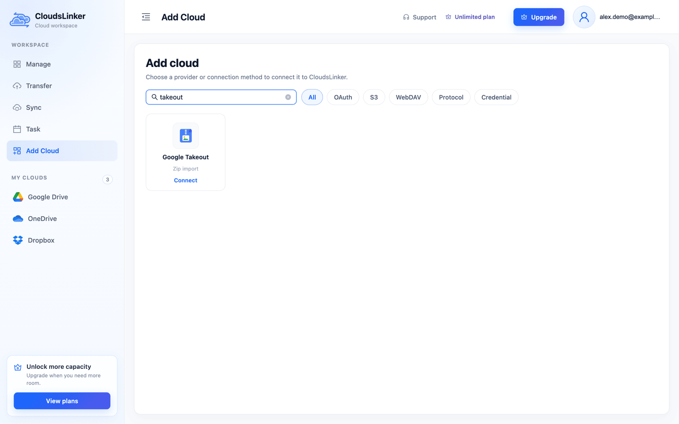679x424 pixels.
Task: Select the All filter chip
Action: pyautogui.click(x=312, y=97)
